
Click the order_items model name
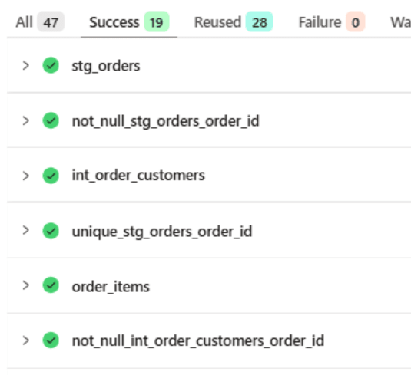tap(111, 287)
